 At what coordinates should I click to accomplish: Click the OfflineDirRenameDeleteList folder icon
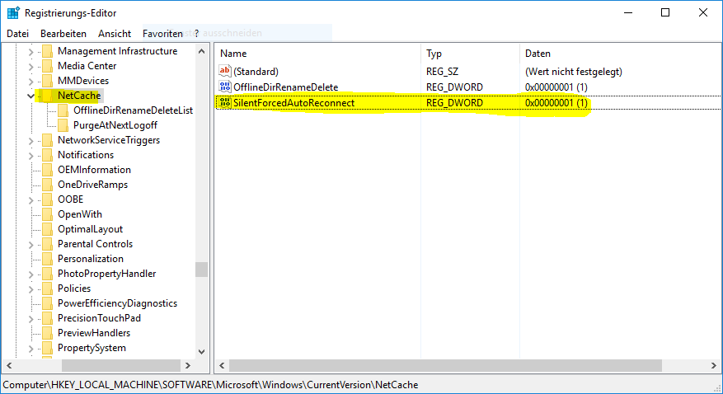pos(63,110)
